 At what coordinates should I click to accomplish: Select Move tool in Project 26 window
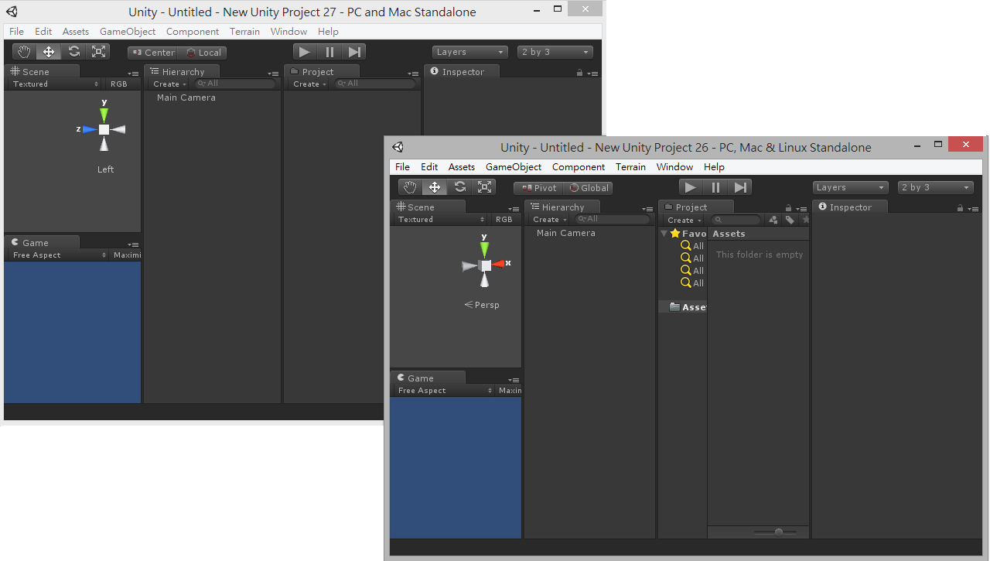(x=435, y=187)
